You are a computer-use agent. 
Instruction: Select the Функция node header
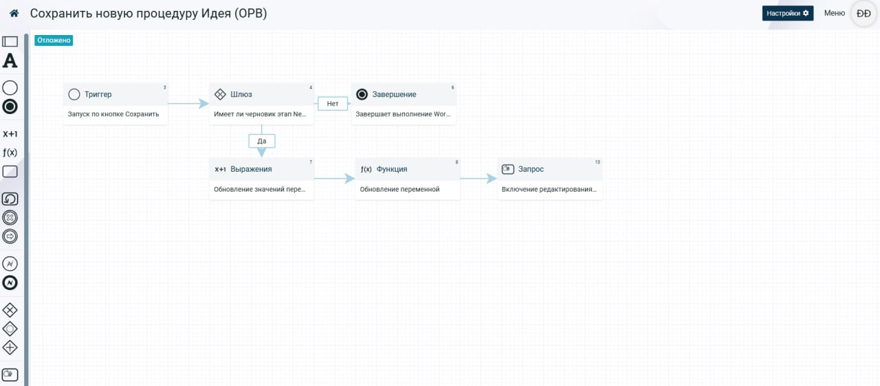point(408,169)
